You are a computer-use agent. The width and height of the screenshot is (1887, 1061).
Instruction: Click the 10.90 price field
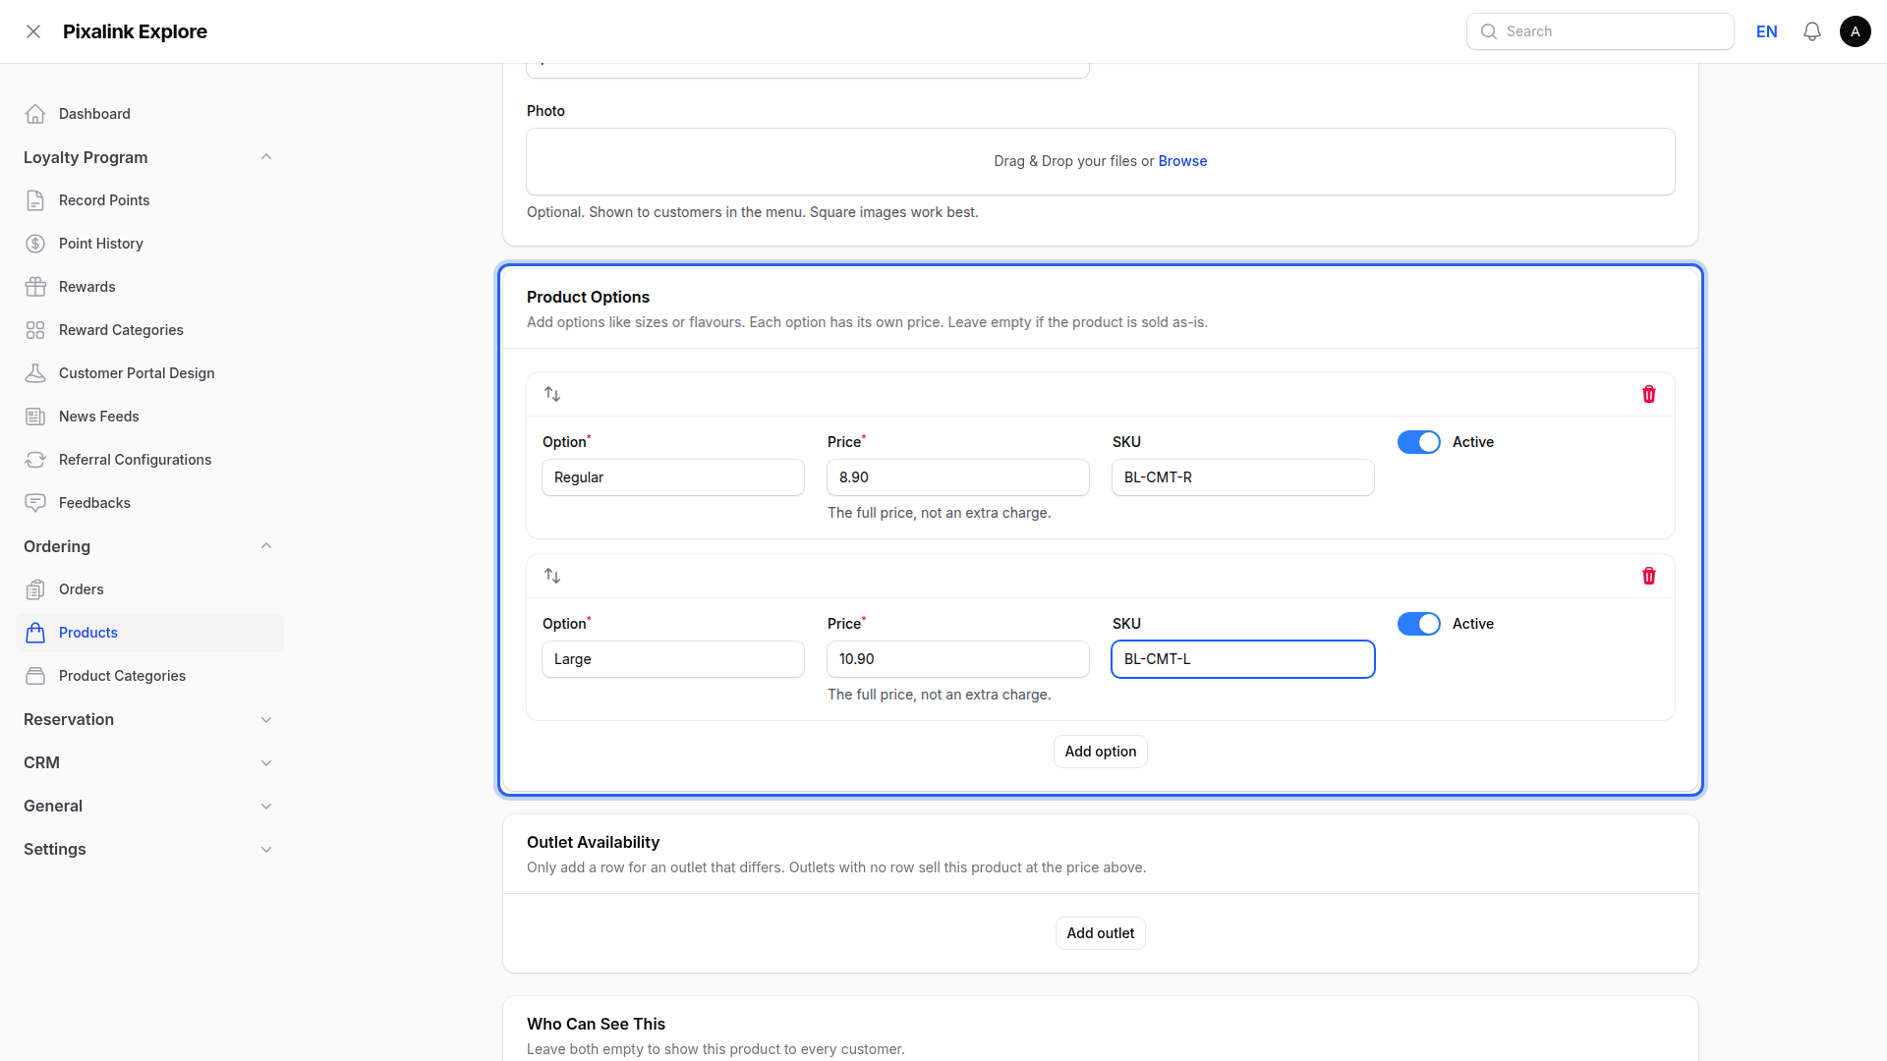[958, 659]
